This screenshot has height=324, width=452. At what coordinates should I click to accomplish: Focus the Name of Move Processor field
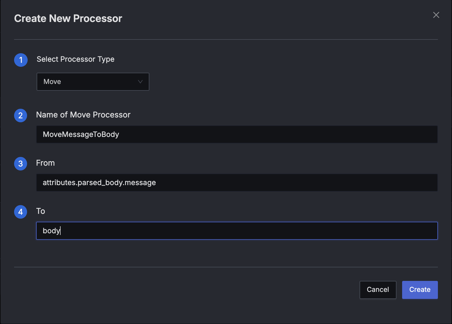pos(237,134)
